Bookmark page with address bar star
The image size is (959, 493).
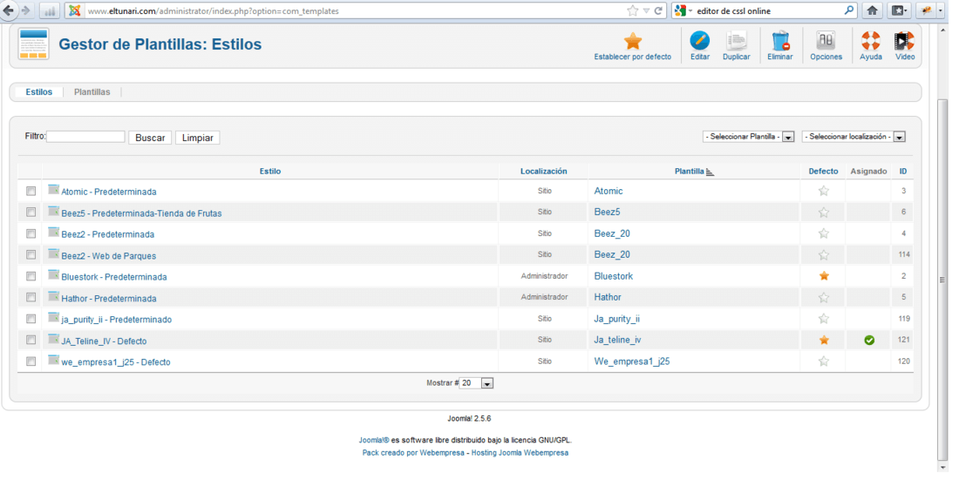tap(632, 10)
